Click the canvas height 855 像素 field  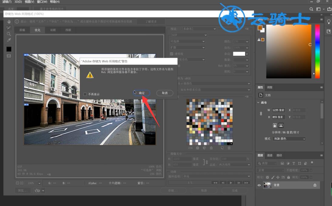click(x=278, y=117)
